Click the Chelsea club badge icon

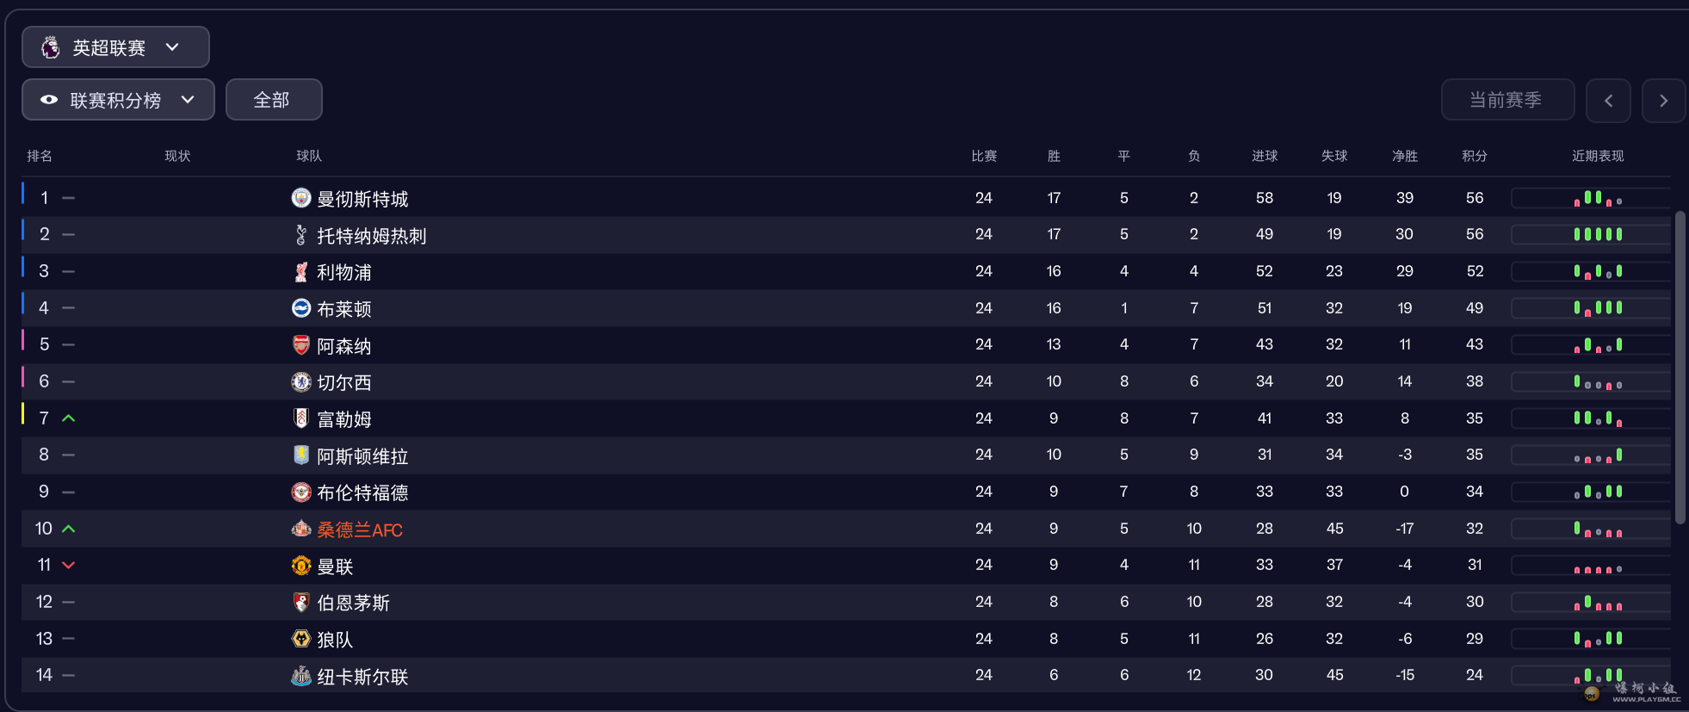point(300,381)
